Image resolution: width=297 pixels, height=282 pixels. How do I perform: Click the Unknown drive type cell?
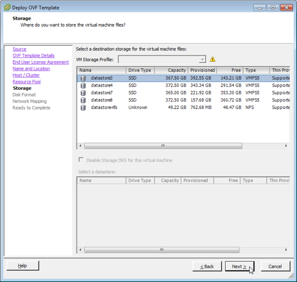pyautogui.click(x=138, y=108)
